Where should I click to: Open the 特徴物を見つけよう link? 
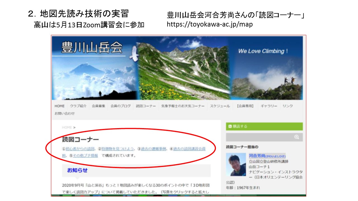(118, 149)
